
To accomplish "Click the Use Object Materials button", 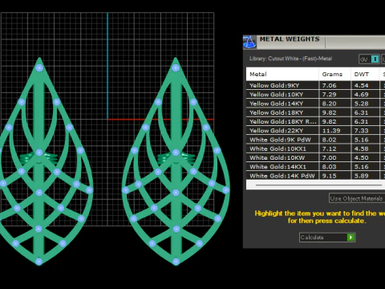I will (357, 198).
